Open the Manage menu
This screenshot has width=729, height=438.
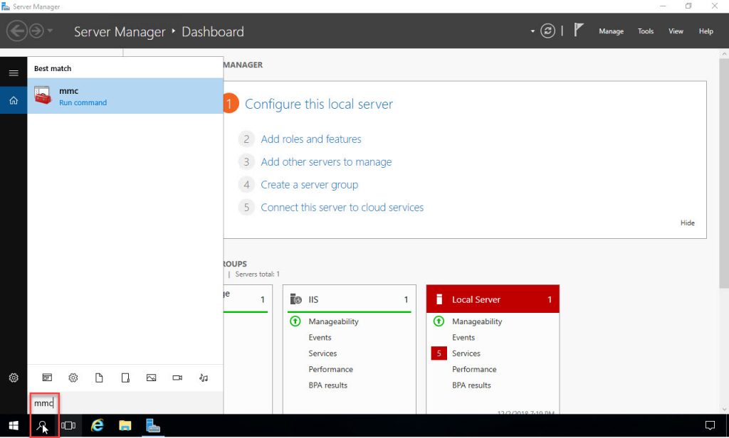(x=611, y=31)
